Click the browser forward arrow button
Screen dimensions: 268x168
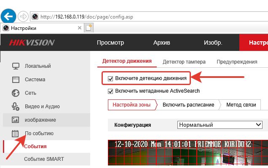(x=23, y=16)
